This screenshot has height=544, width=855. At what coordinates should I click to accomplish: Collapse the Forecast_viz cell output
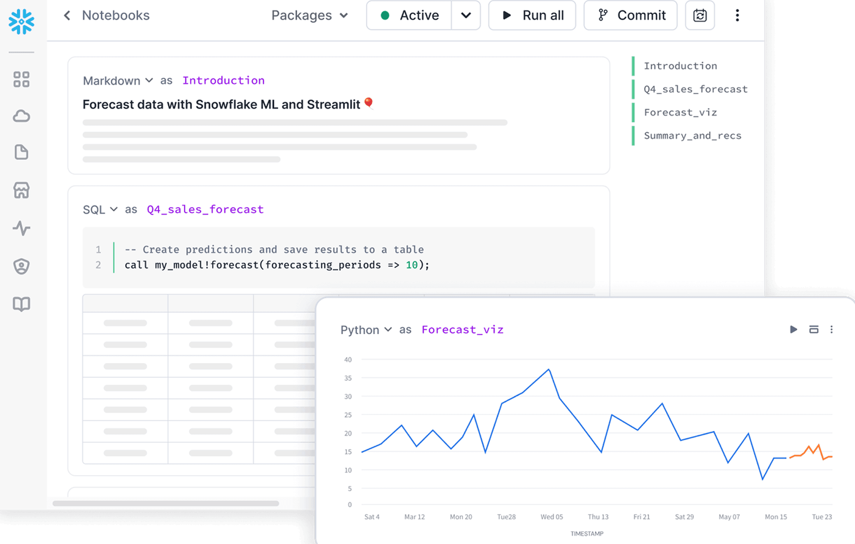click(x=813, y=330)
